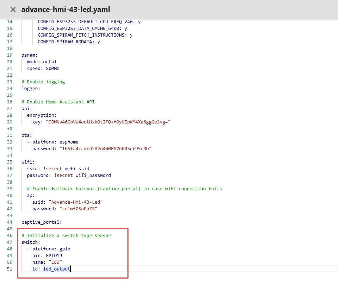Click the advance-hmi-43-led.yaml file title

tap(65, 9)
